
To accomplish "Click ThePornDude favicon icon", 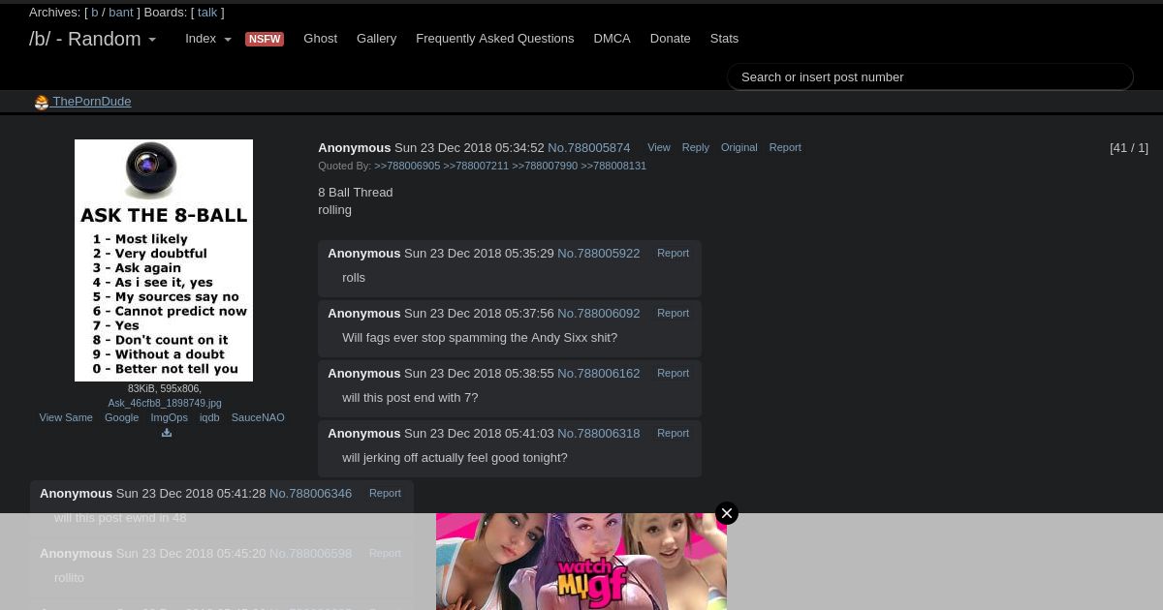I will [42, 103].
